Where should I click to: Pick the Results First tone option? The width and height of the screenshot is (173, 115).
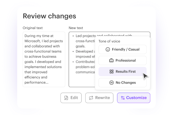tap(123, 72)
